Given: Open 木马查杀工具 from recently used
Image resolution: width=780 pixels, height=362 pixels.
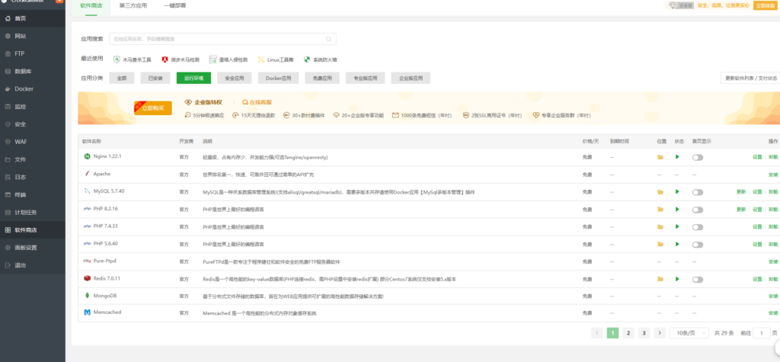Looking at the screenshot, I should [133, 59].
